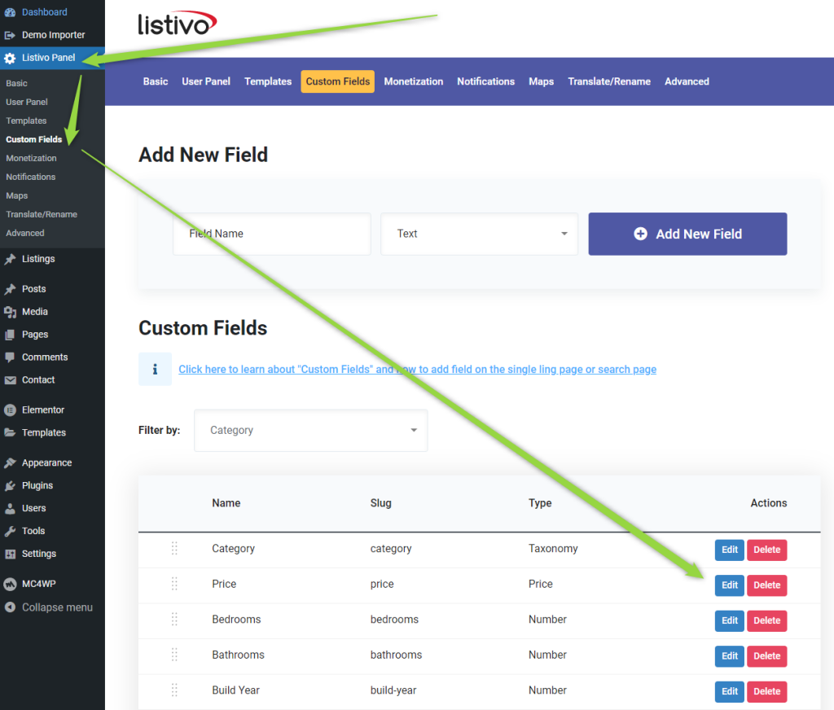Click the Plugins plug icon
This screenshot has height=710, width=834.
click(x=9, y=484)
